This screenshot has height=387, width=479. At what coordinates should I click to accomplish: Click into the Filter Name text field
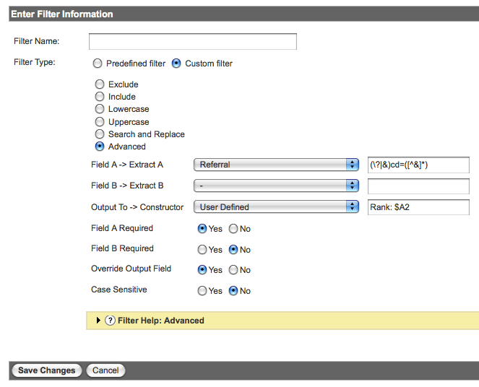tap(193, 41)
